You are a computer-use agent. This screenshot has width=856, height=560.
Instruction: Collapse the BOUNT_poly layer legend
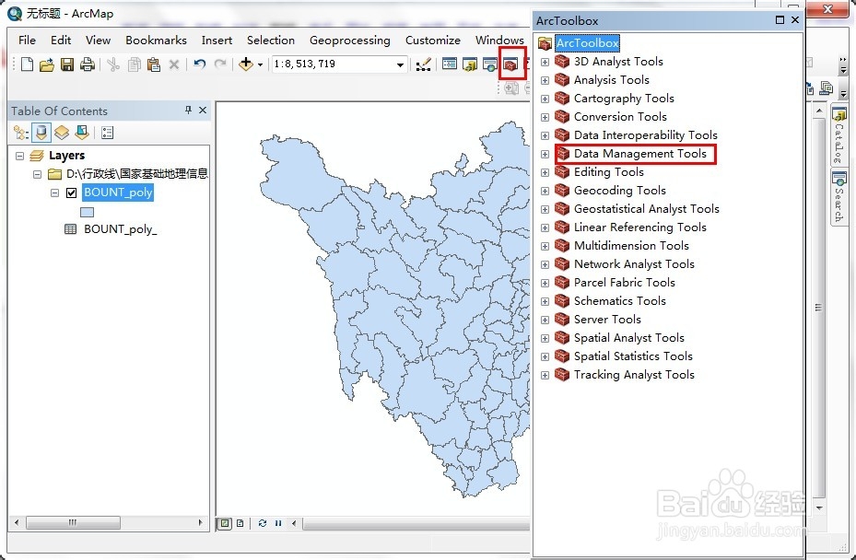(54, 192)
